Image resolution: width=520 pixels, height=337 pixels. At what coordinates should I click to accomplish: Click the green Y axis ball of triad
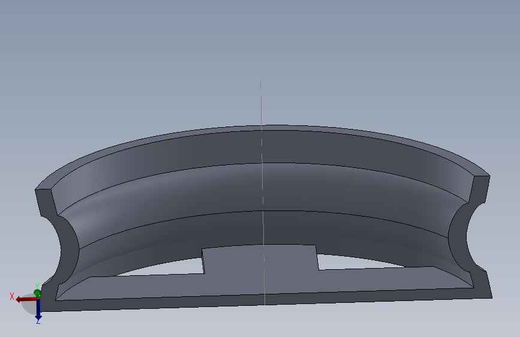tap(37, 293)
